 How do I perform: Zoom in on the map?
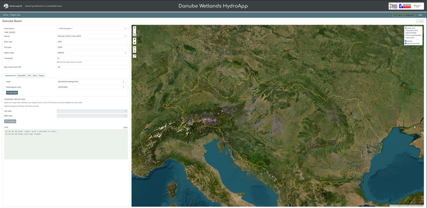pyautogui.click(x=135, y=28)
